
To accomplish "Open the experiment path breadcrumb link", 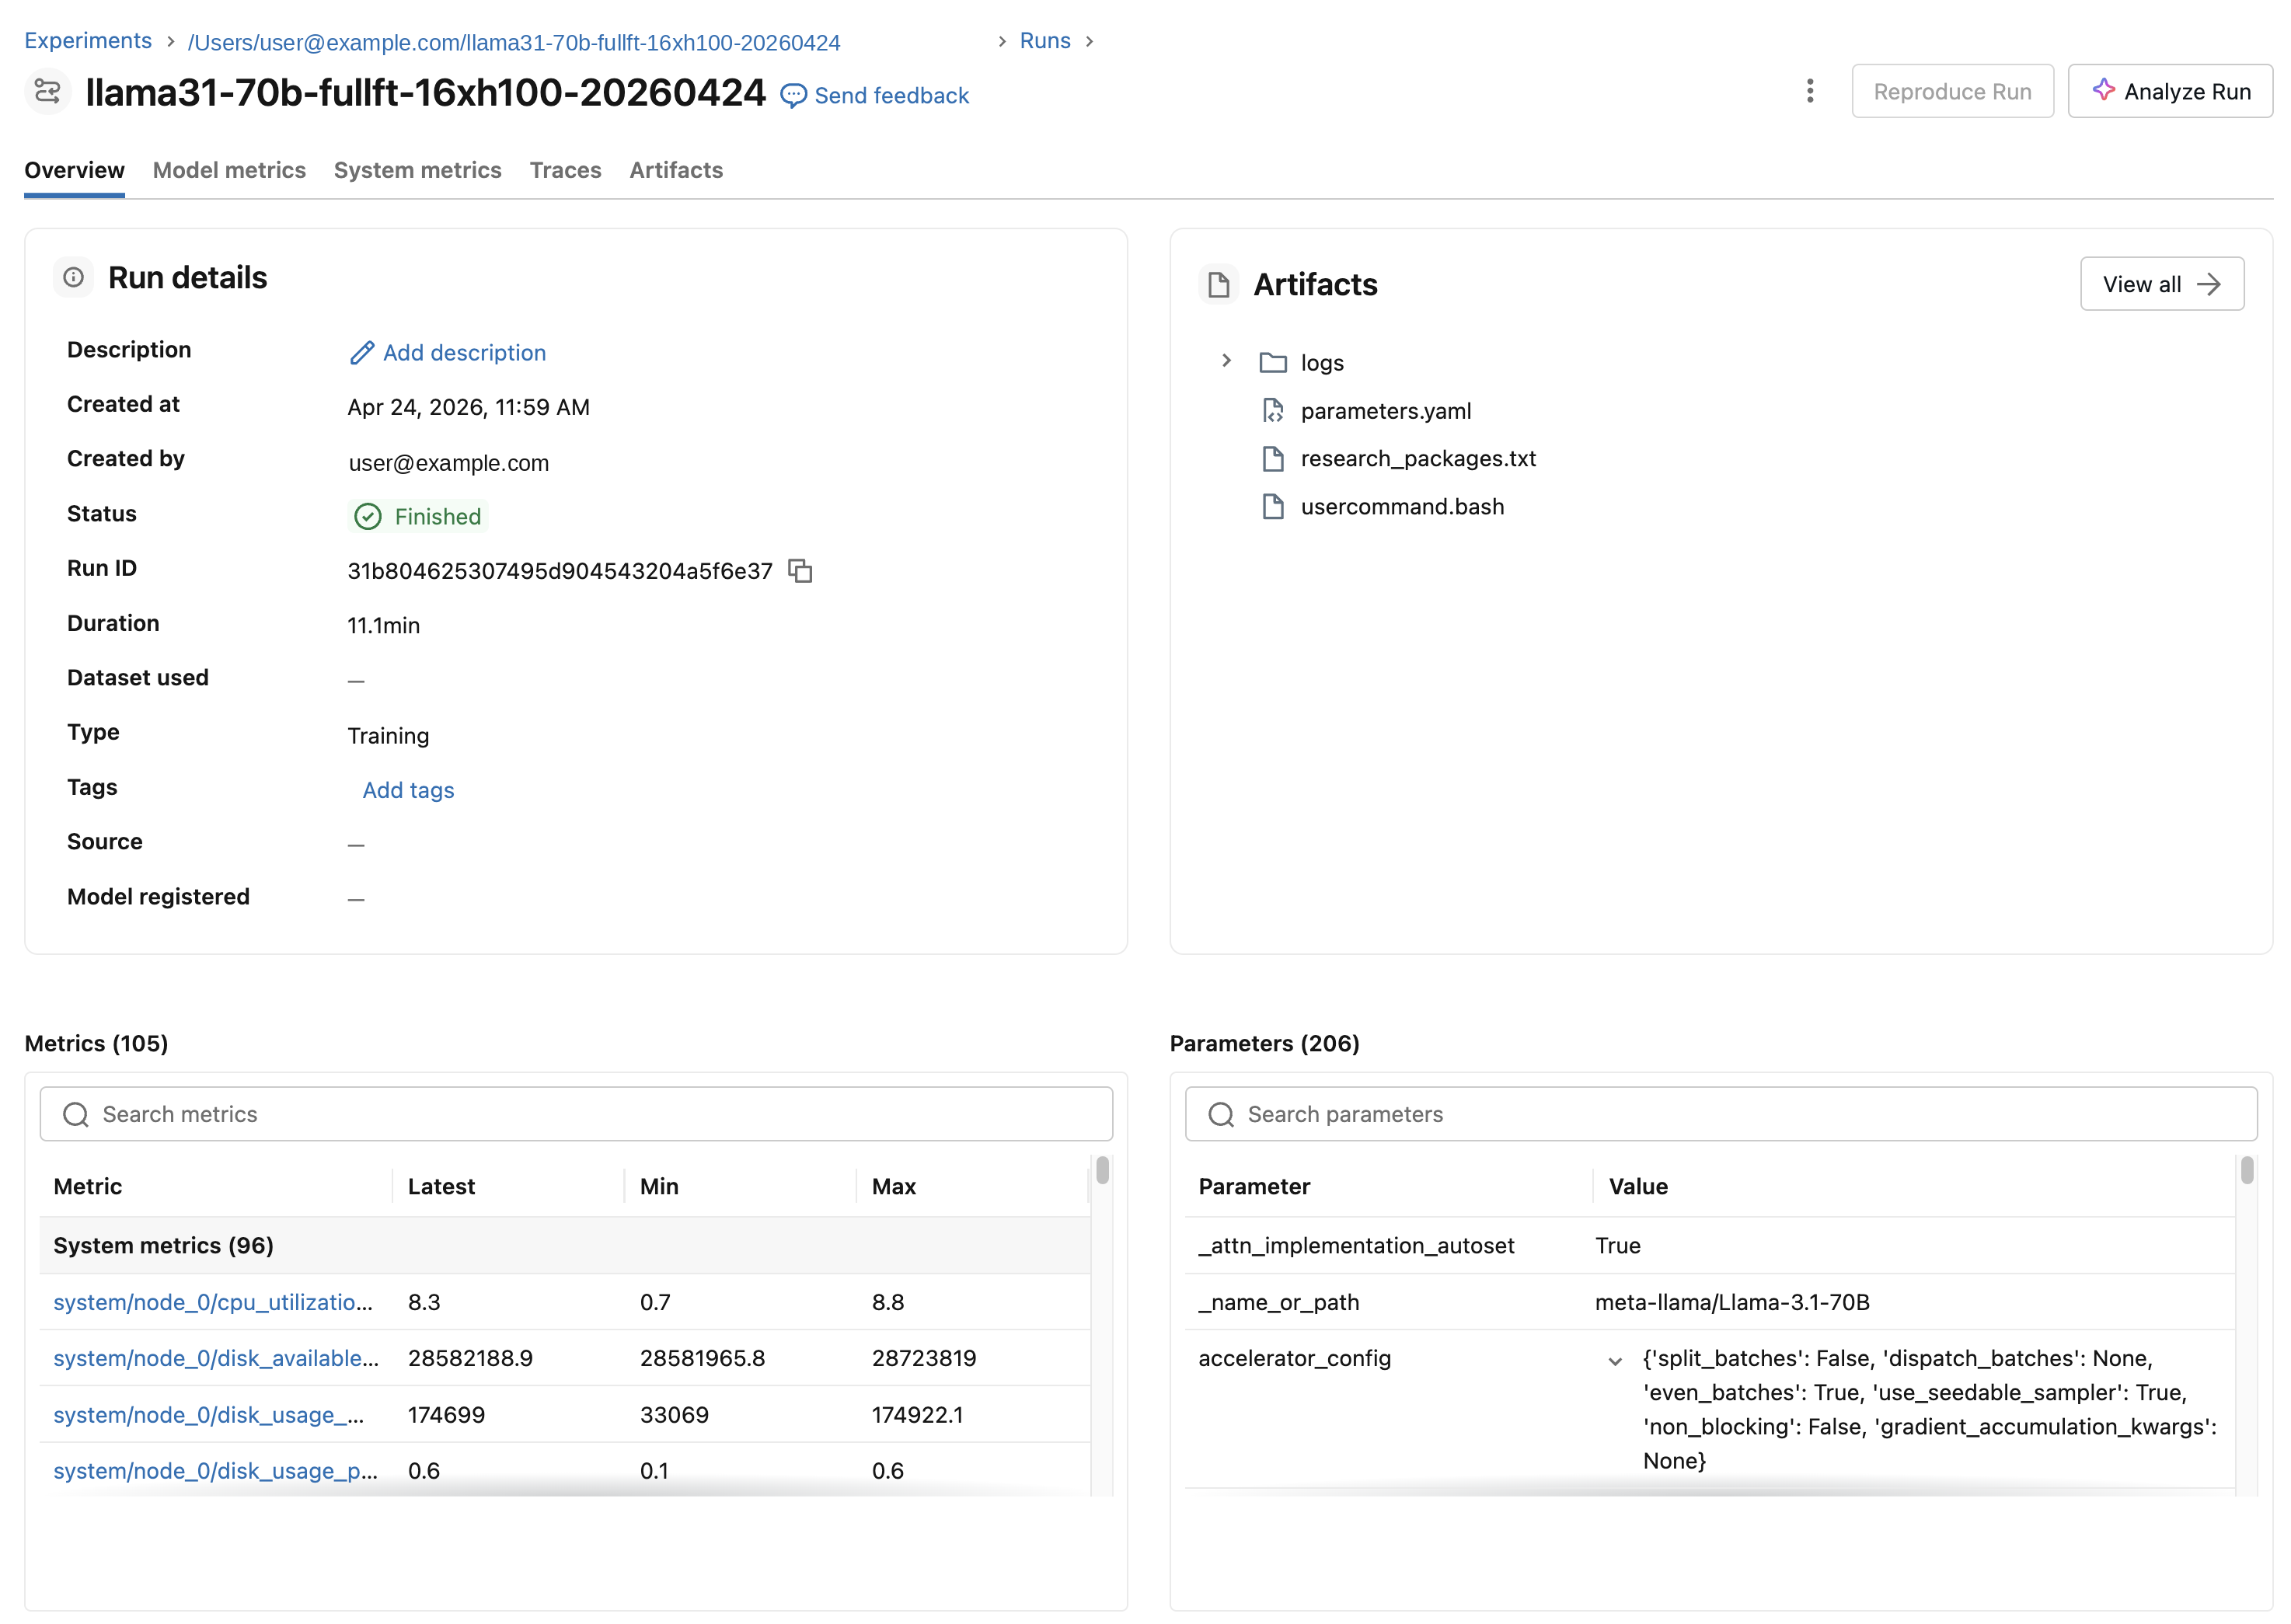I will [x=514, y=43].
